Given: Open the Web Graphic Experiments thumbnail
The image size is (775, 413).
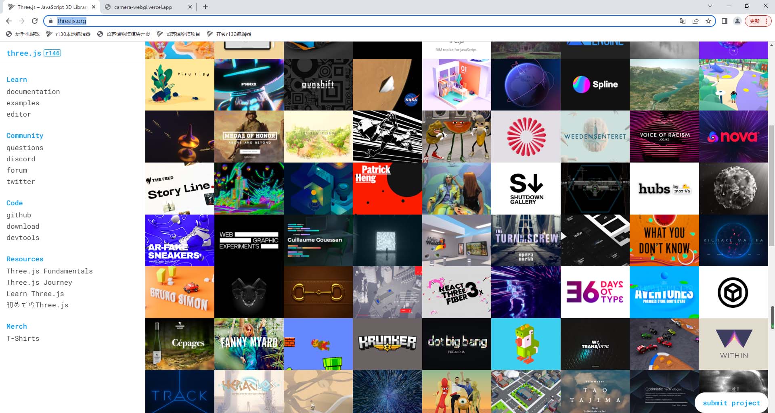Looking at the screenshot, I should pyautogui.click(x=249, y=240).
